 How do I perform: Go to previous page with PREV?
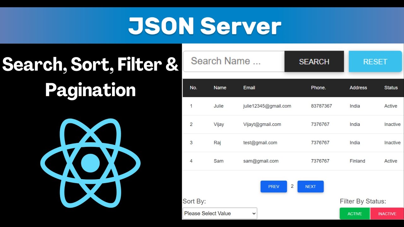(274, 187)
